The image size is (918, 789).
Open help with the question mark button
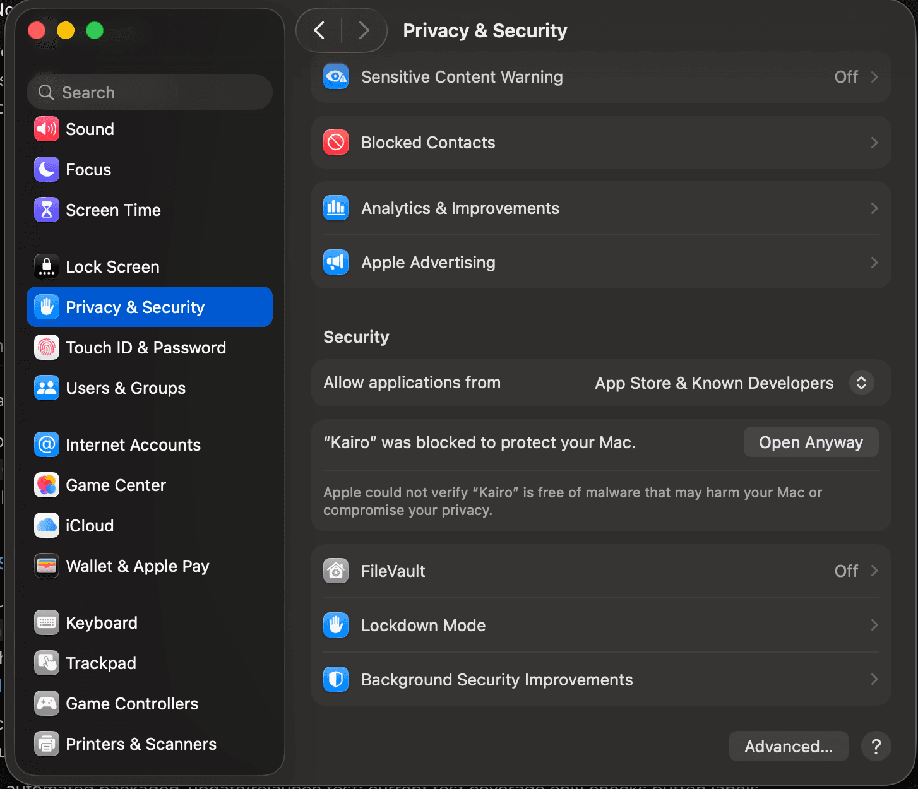876,747
